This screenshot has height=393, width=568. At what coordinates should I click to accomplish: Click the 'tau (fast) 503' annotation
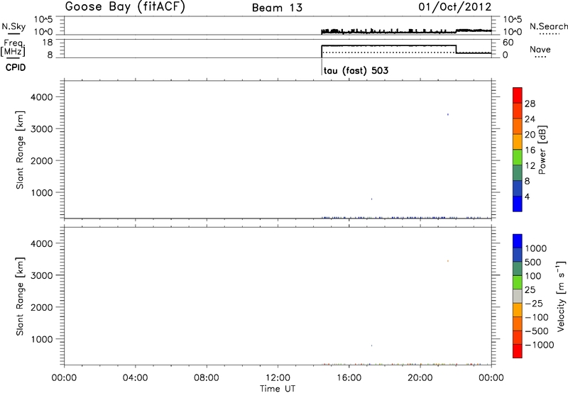pyautogui.click(x=356, y=70)
